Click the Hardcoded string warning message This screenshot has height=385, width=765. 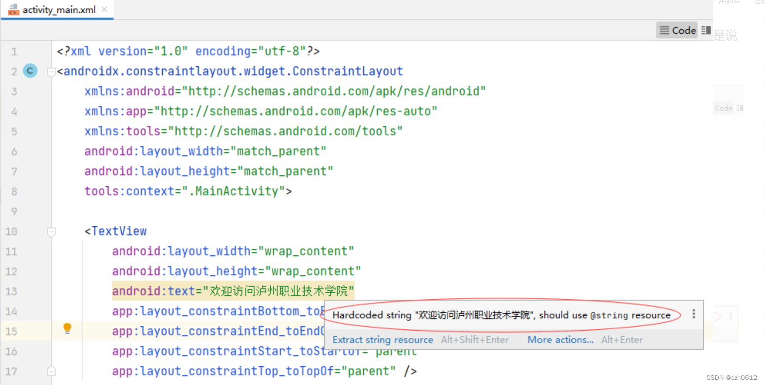click(x=501, y=315)
